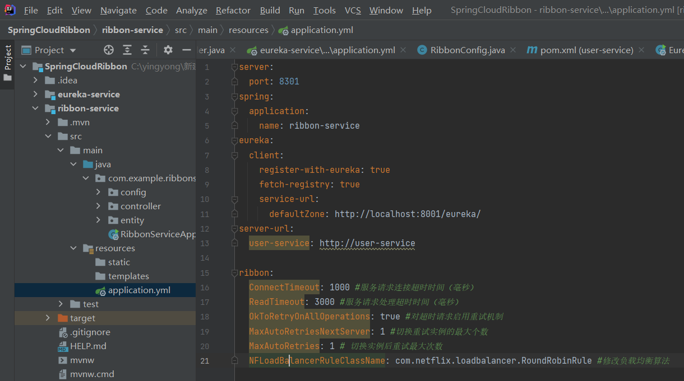The height and width of the screenshot is (381, 684).
Task: Click the Collapse All icon in Project panel
Action: [145, 50]
